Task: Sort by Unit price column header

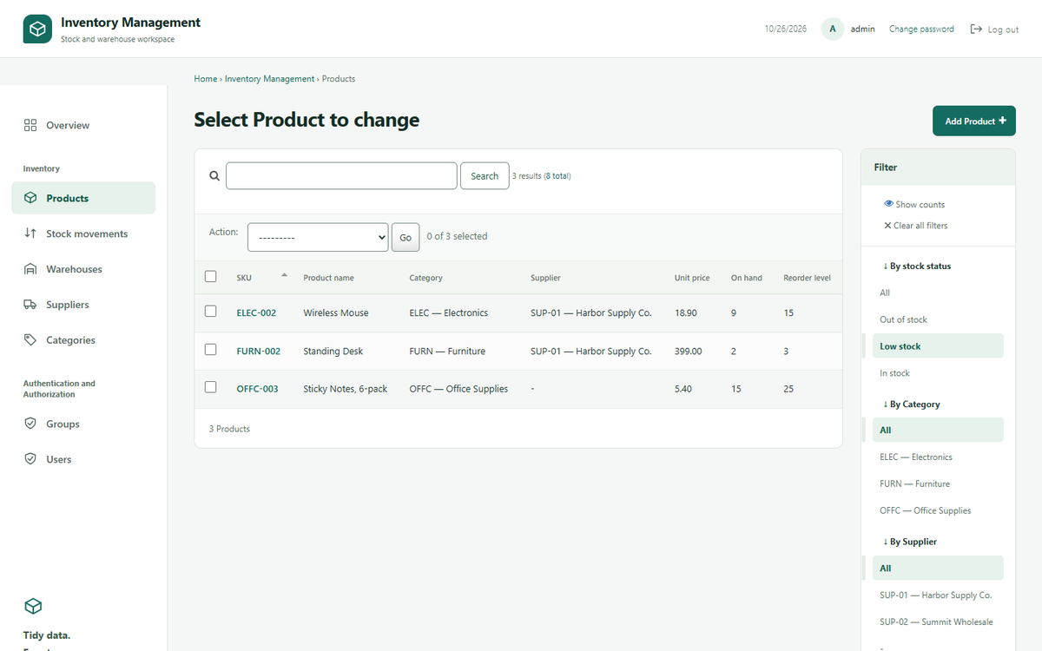Action: (692, 278)
